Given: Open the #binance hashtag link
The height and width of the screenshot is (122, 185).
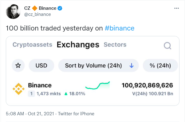Looking at the screenshot, I should 120,28.
